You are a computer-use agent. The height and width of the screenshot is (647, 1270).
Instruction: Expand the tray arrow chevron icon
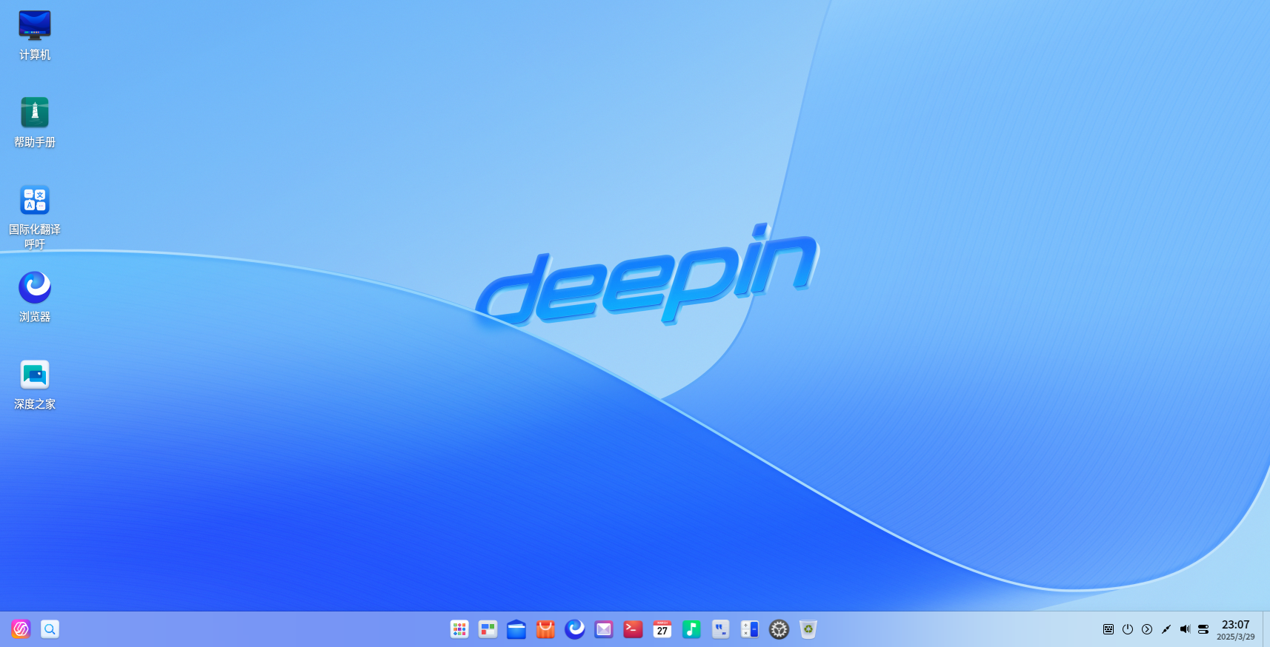[1147, 629]
